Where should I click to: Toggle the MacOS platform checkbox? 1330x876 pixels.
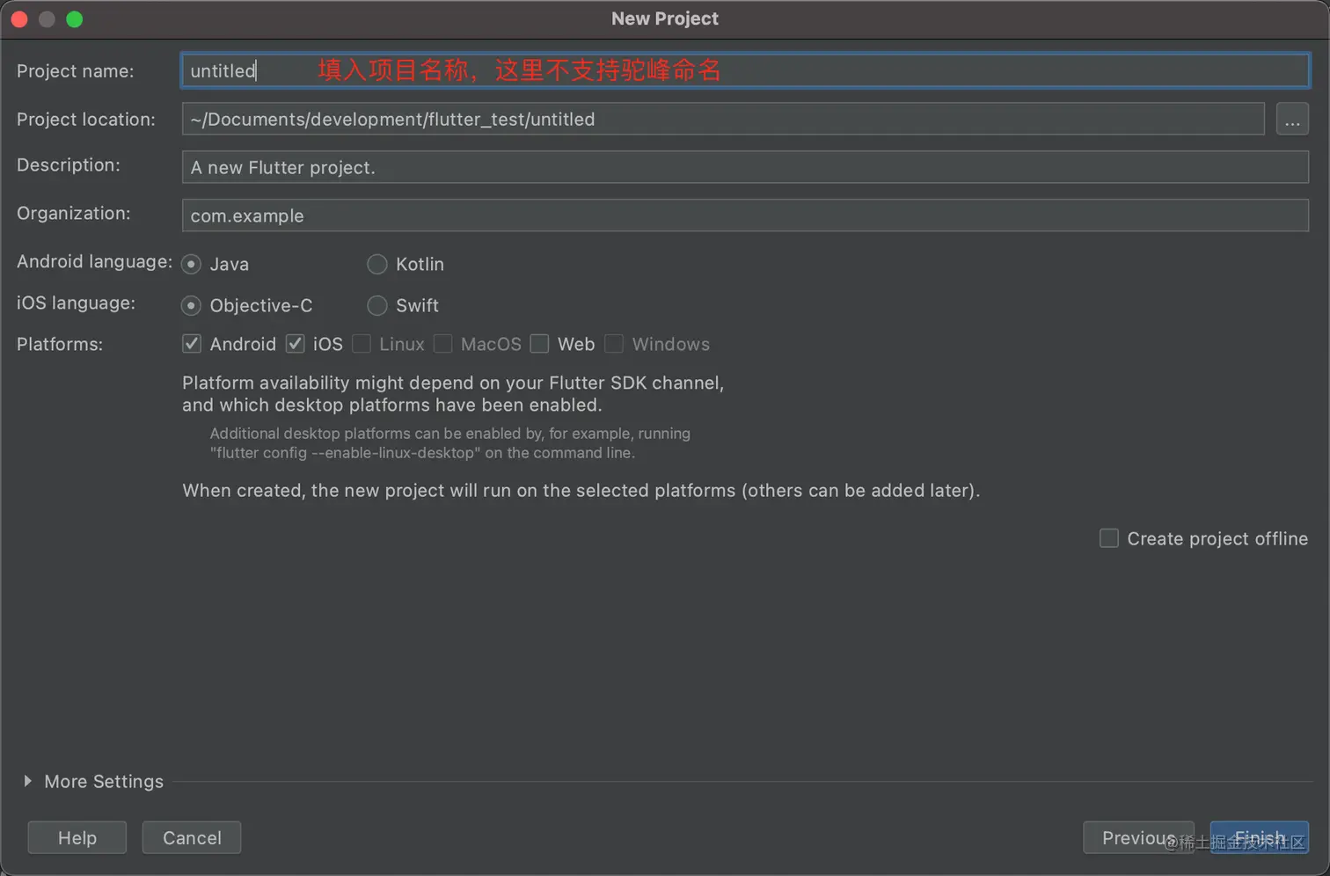pyautogui.click(x=443, y=344)
